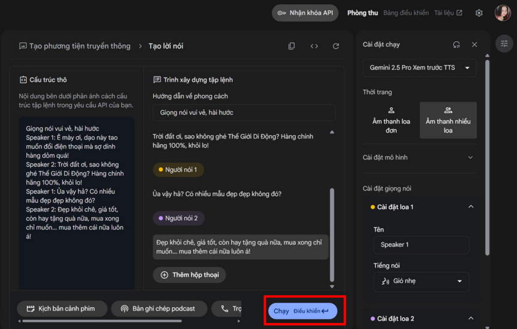Click the run settings sliders icon
The height and width of the screenshot is (329, 517).
coord(504,44)
